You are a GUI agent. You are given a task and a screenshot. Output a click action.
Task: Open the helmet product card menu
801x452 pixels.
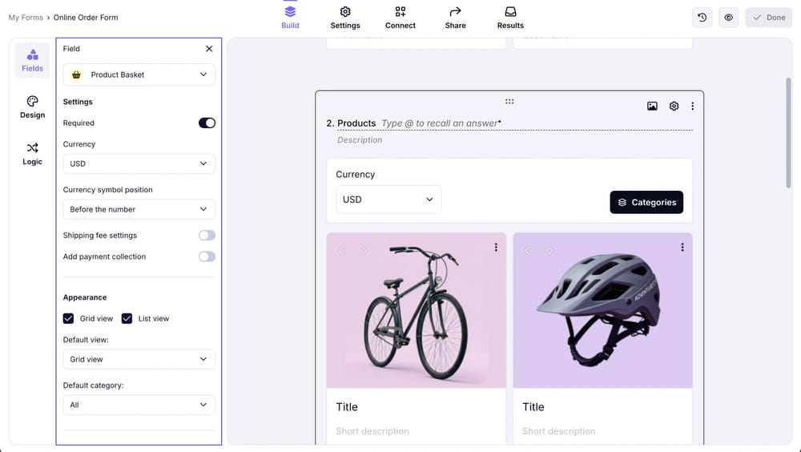[682, 248]
